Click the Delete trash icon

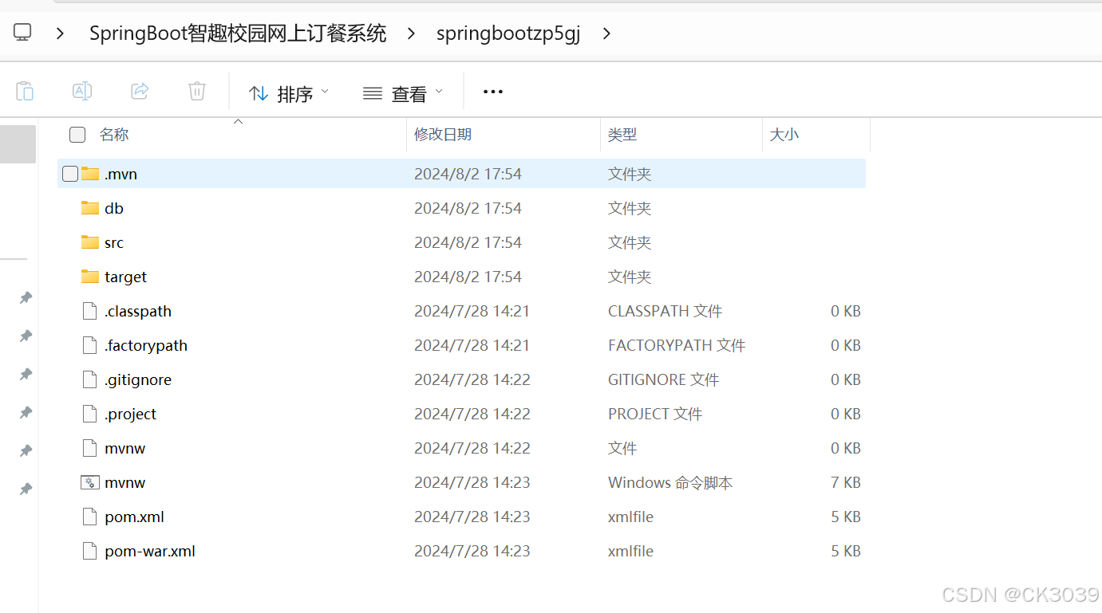pos(197,92)
